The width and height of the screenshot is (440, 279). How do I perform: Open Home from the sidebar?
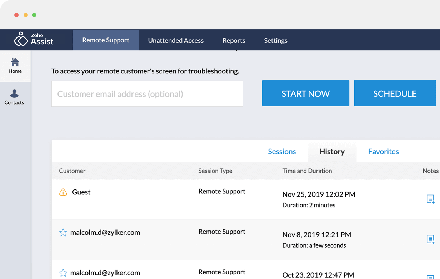point(15,66)
